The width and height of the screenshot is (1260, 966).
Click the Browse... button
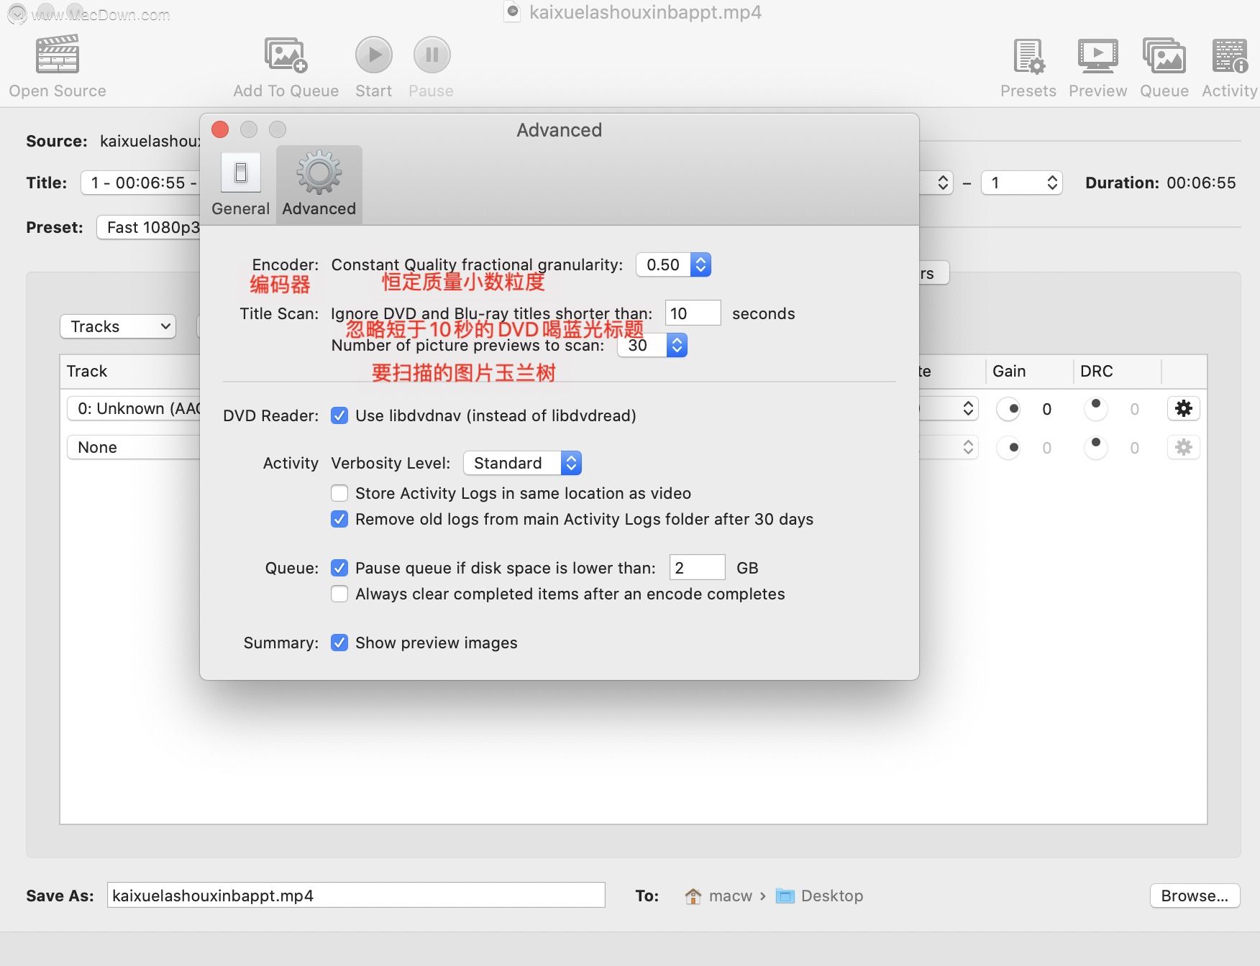pyautogui.click(x=1195, y=896)
